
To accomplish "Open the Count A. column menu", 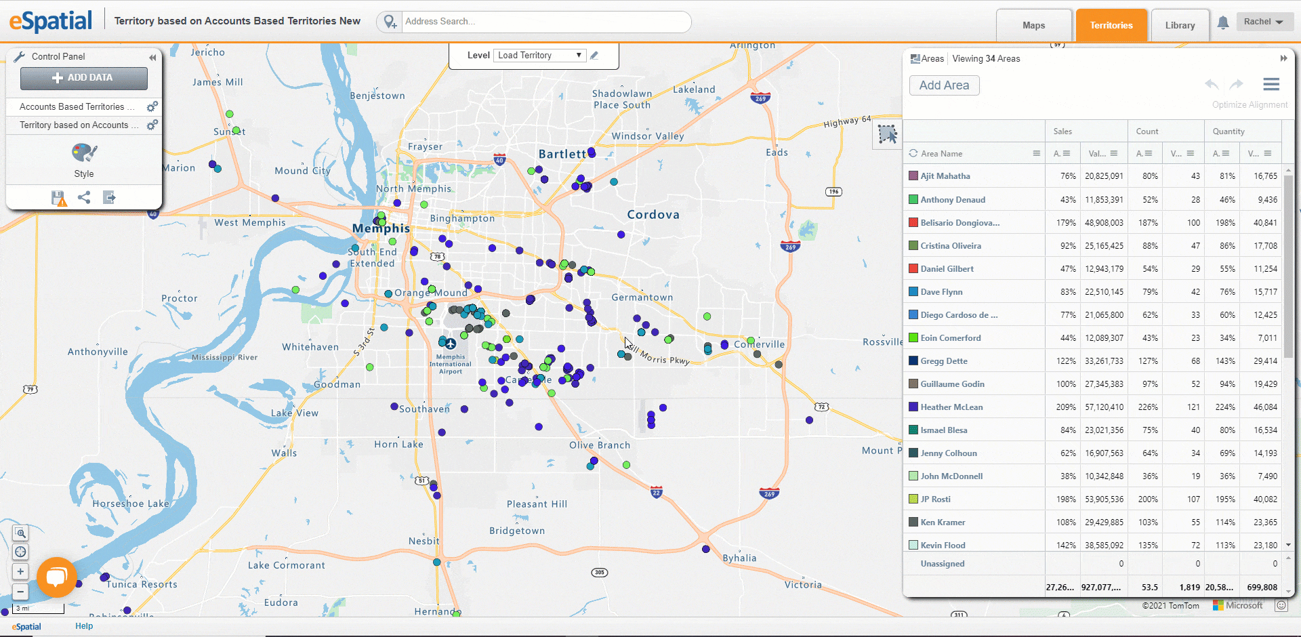I will tap(1149, 154).
